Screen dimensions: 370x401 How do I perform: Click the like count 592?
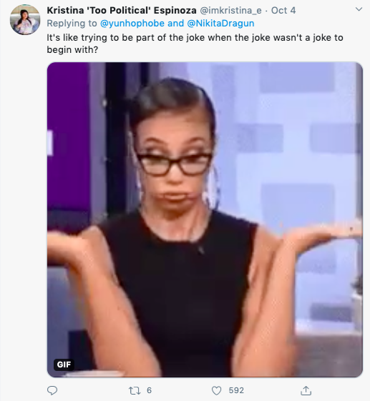point(236,390)
